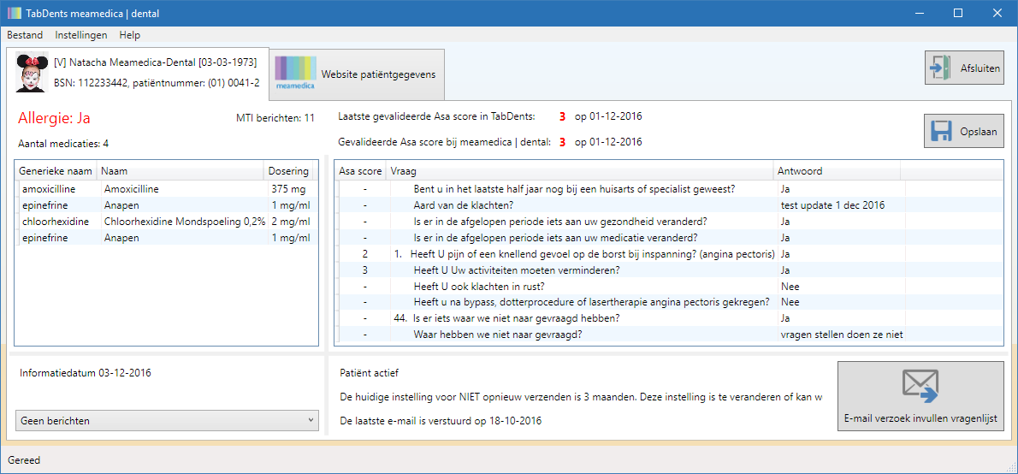The width and height of the screenshot is (1018, 474).
Task: Select the Chloorhexidine Mondspoeling row
Action: (x=166, y=222)
